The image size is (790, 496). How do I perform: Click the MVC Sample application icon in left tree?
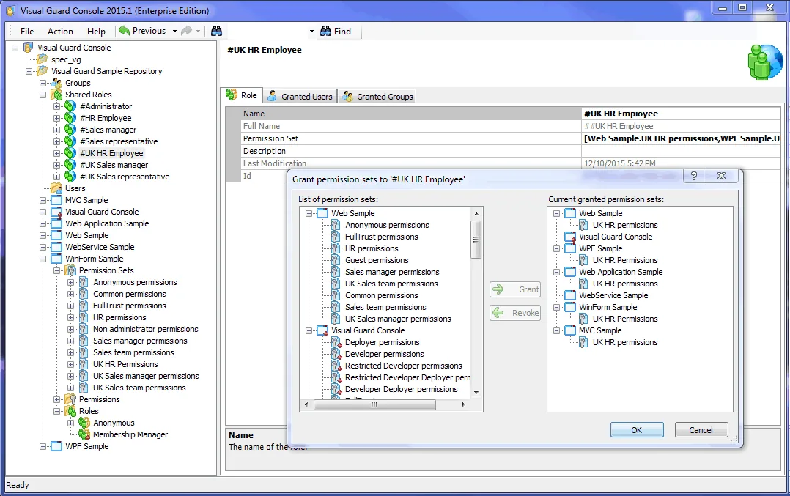[x=57, y=200]
